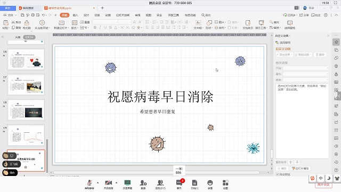The height and width of the screenshot is (192, 341).
Task: Insert a text box
Action: point(198,25)
